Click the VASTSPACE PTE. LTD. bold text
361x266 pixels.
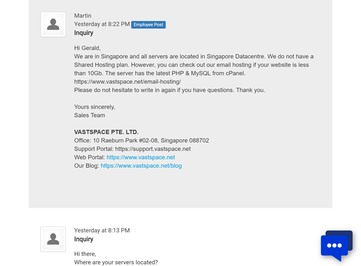(x=106, y=132)
